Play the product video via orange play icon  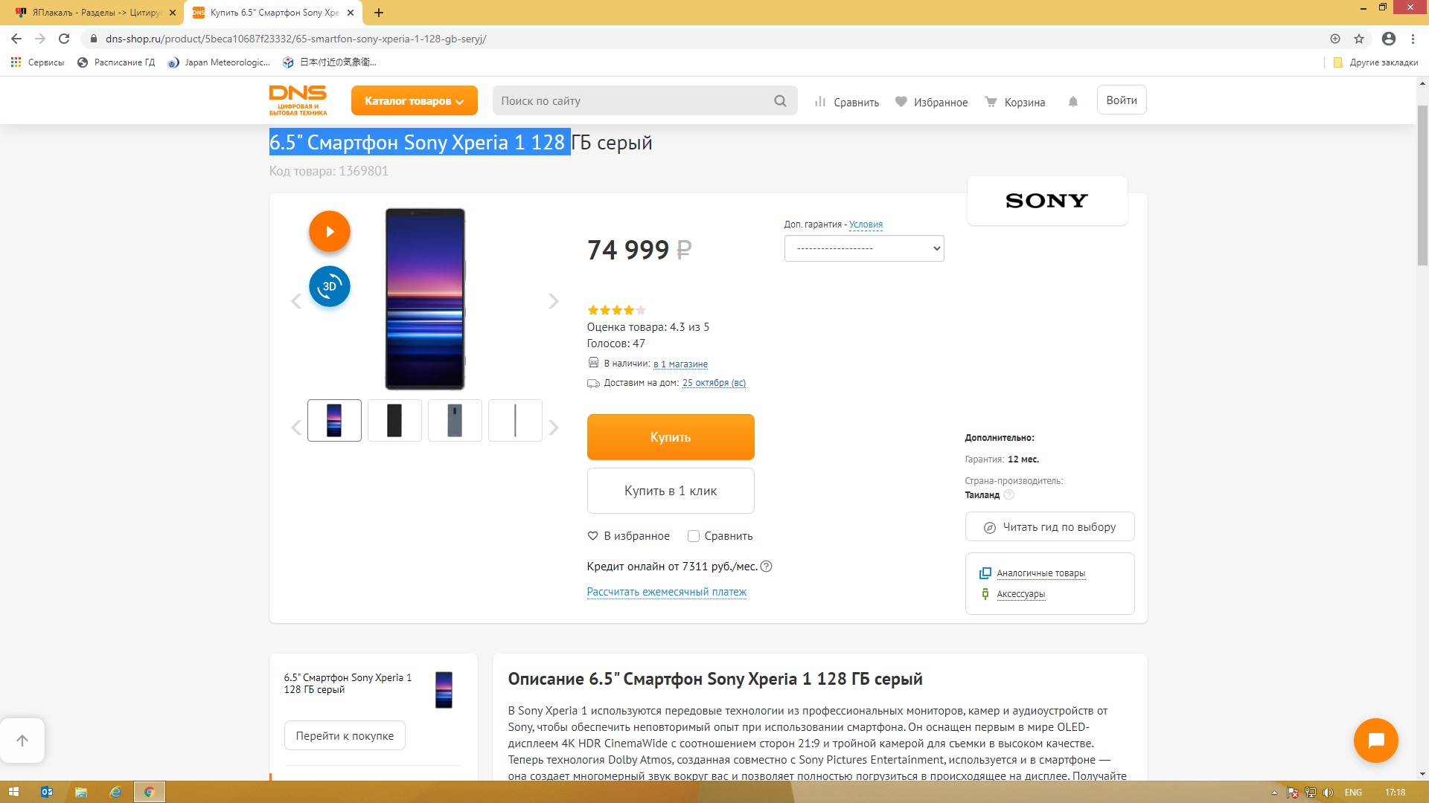(330, 231)
